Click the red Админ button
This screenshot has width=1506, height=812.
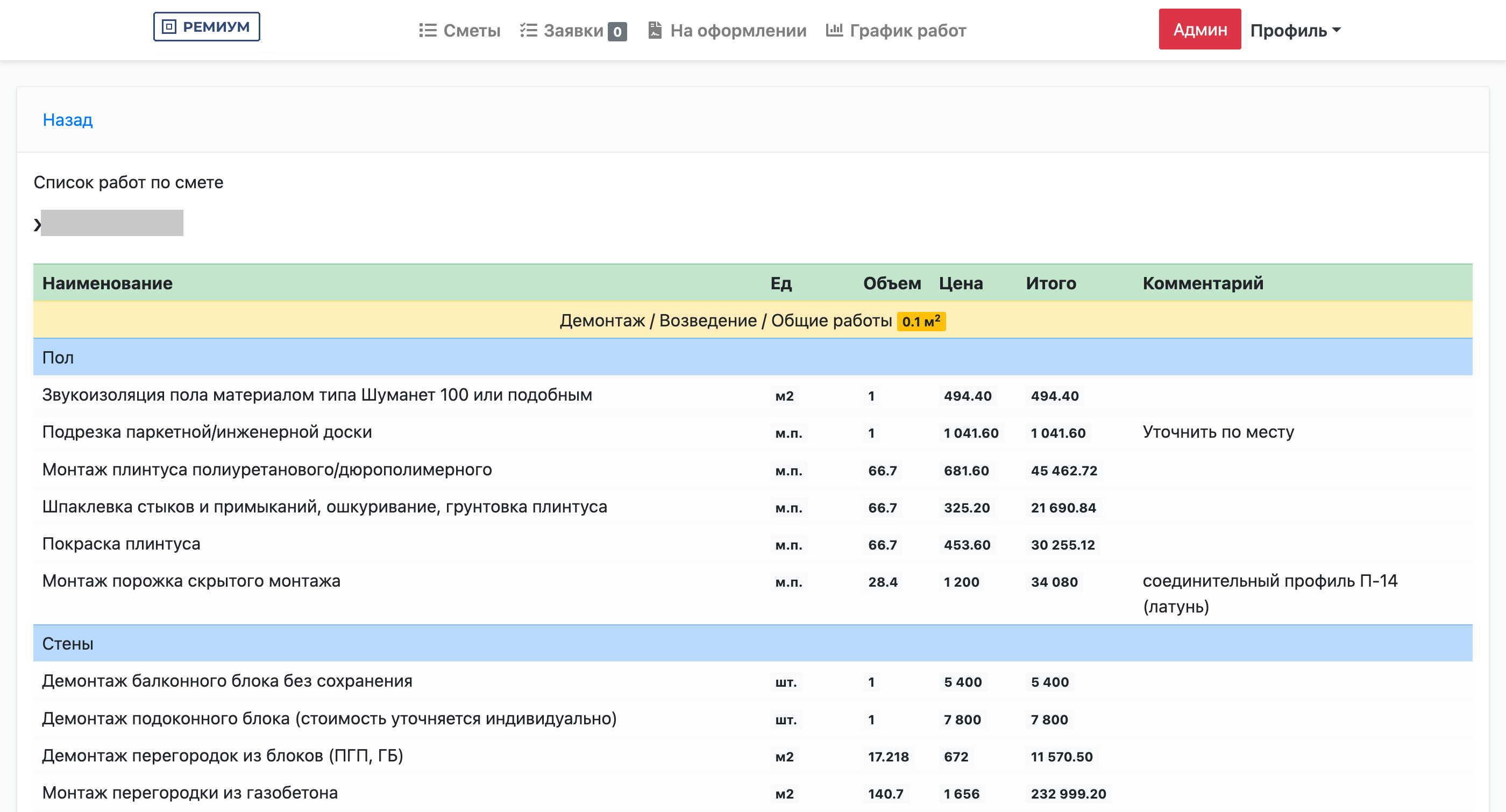pos(1199,29)
